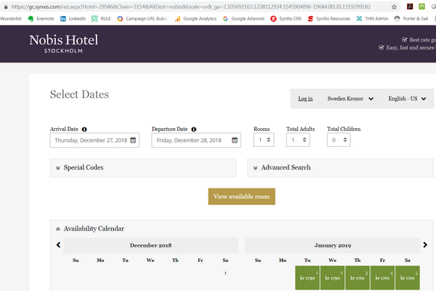This screenshot has width=436, height=291.
Task: Select January 4 in availability calendar
Action: (x=382, y=278)
